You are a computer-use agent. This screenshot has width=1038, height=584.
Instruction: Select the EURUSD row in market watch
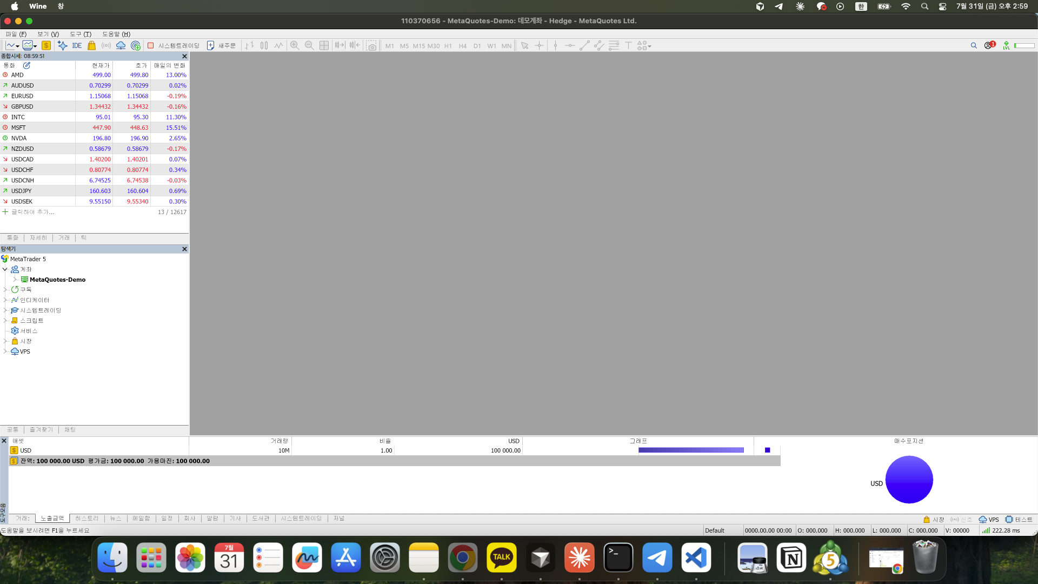click(94, 96)
